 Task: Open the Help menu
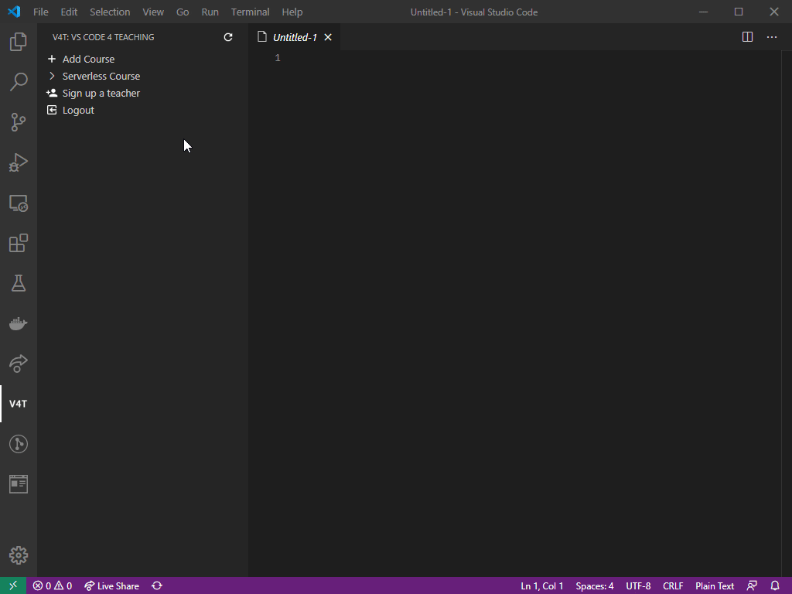[x=292, y=12]
